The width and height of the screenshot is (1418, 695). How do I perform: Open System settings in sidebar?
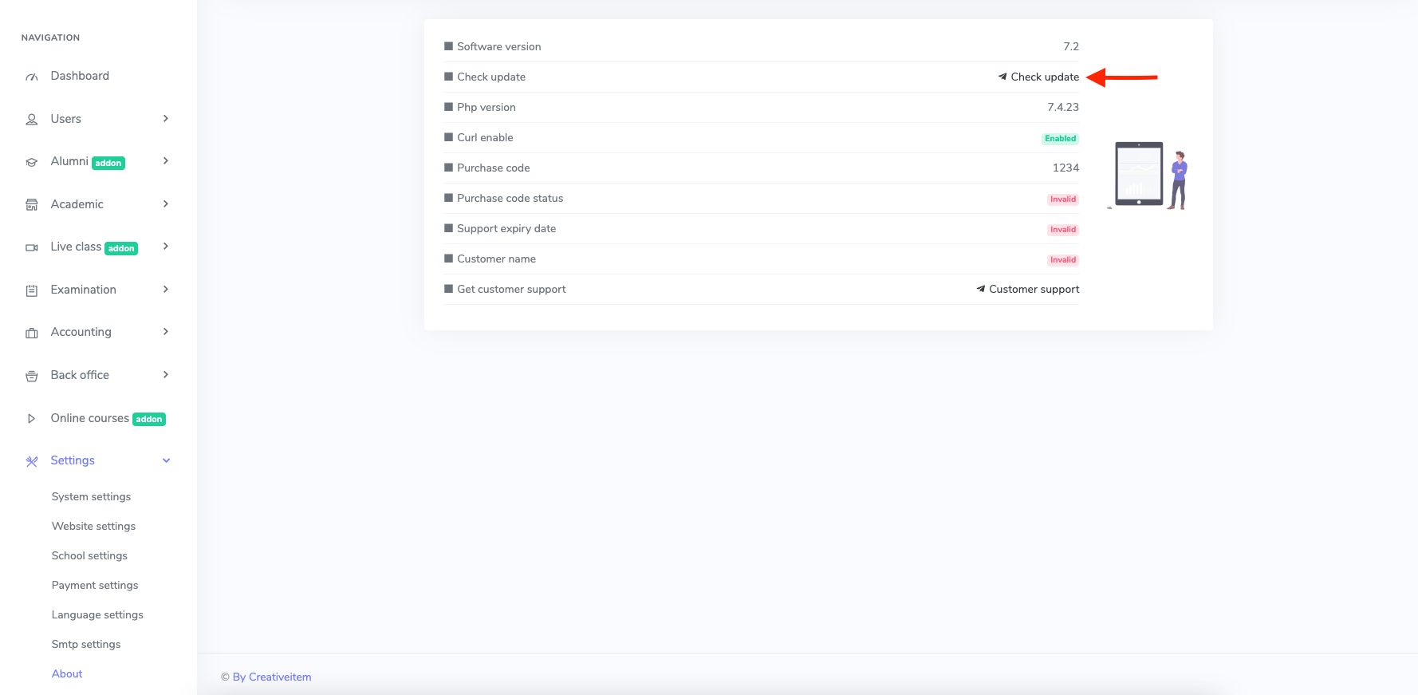91,496
